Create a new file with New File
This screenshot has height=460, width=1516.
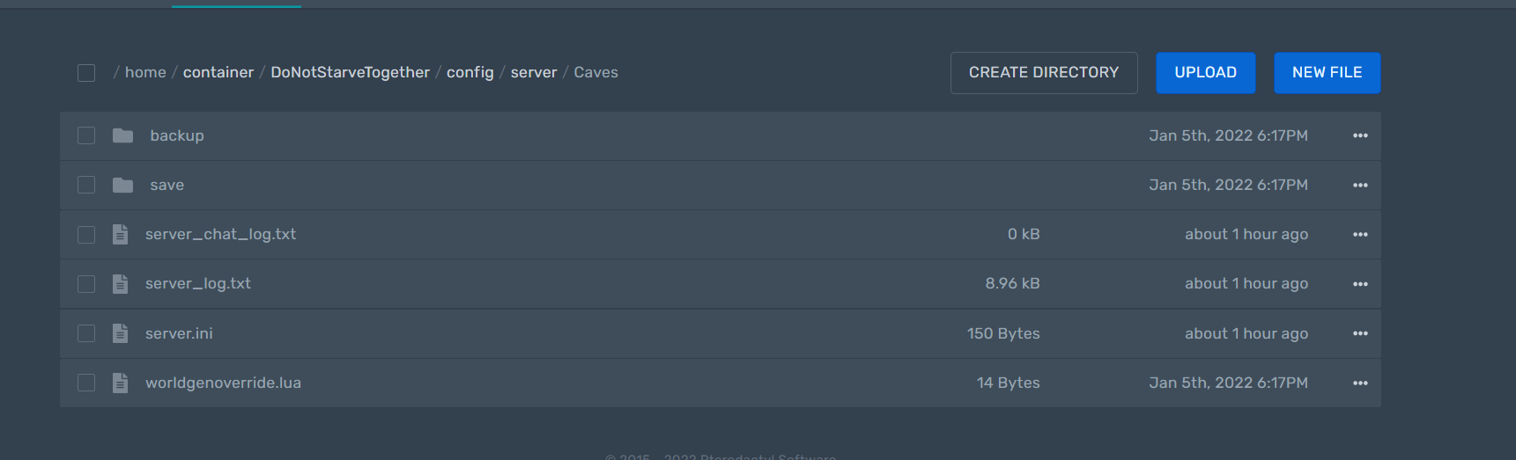1327,73
